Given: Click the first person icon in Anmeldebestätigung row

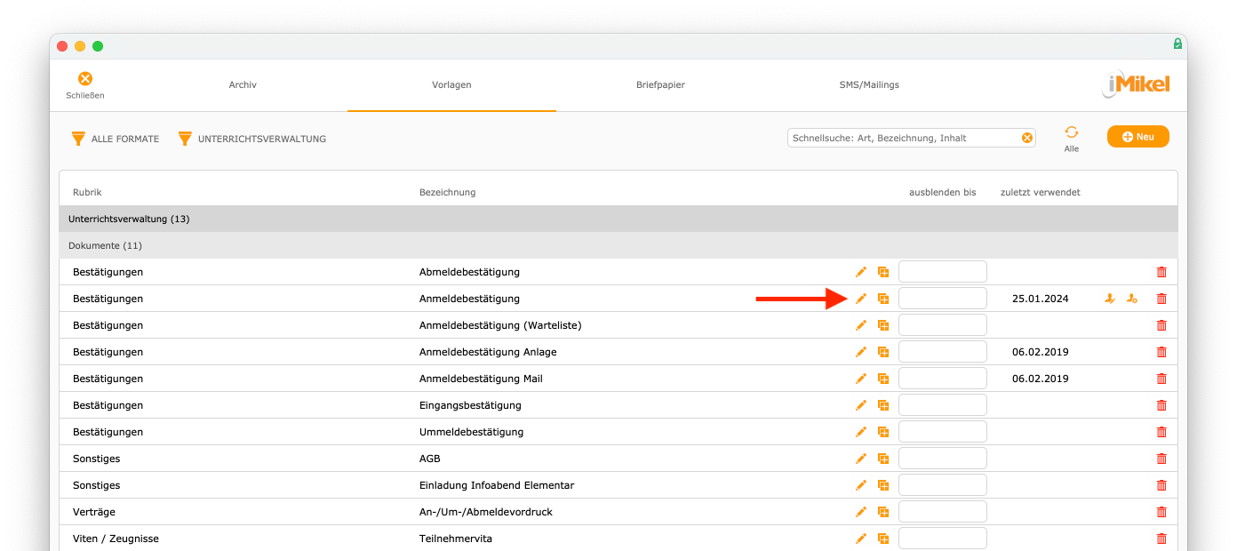Looking at the screenshot, I should click(1109, 299).
